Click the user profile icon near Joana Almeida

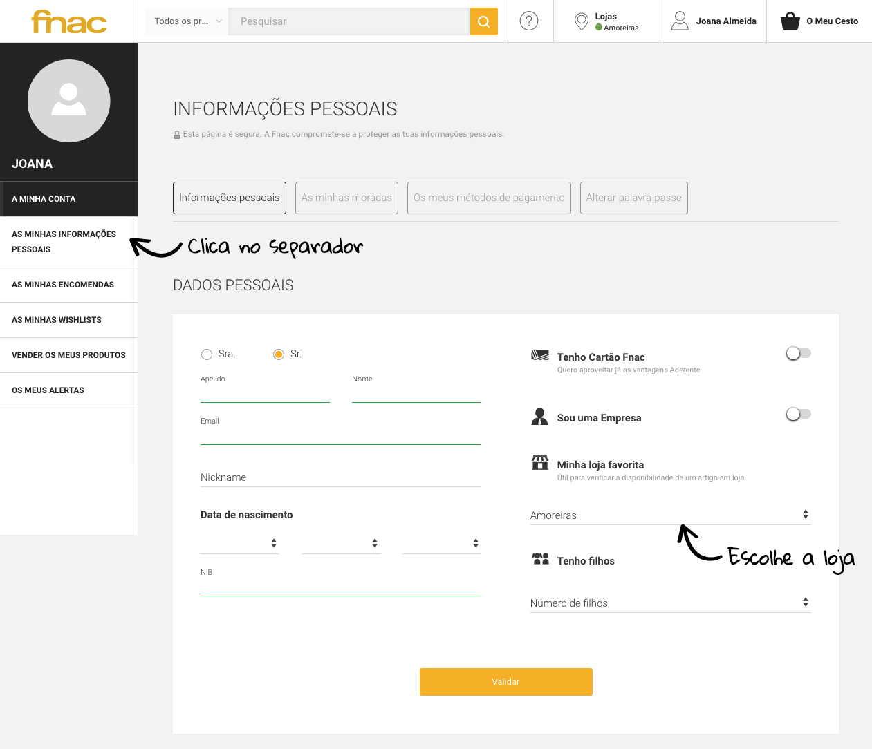[x=680, y=21]
